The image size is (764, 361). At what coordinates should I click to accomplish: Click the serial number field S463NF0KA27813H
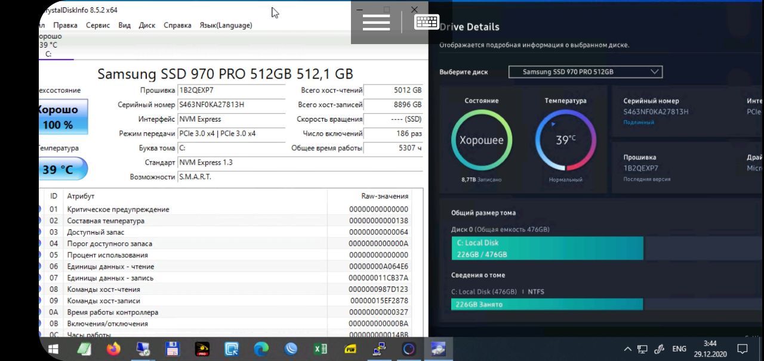(x=232, y=104)
